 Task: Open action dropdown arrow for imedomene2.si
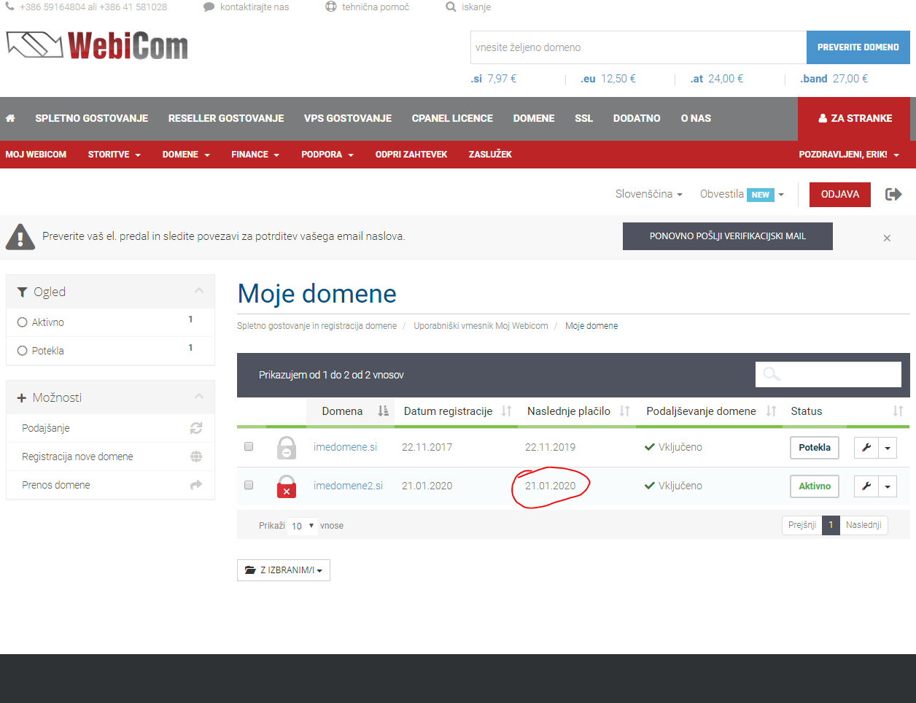click(x=888, y=486)
